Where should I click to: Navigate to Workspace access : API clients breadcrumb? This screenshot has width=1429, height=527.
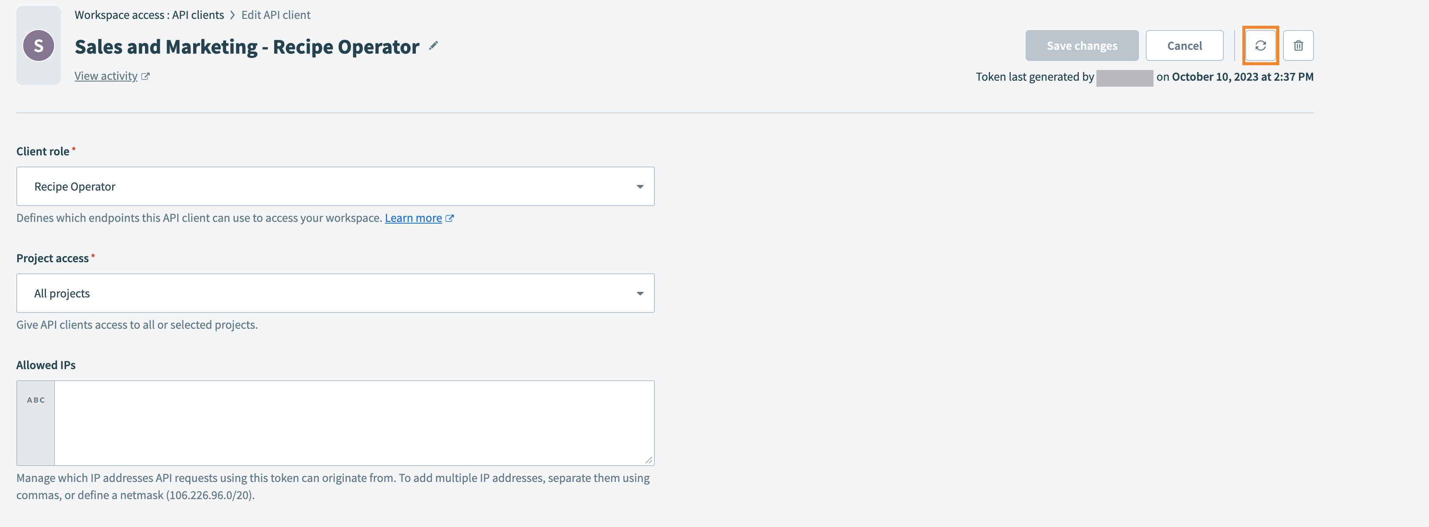tap(148, 15)
